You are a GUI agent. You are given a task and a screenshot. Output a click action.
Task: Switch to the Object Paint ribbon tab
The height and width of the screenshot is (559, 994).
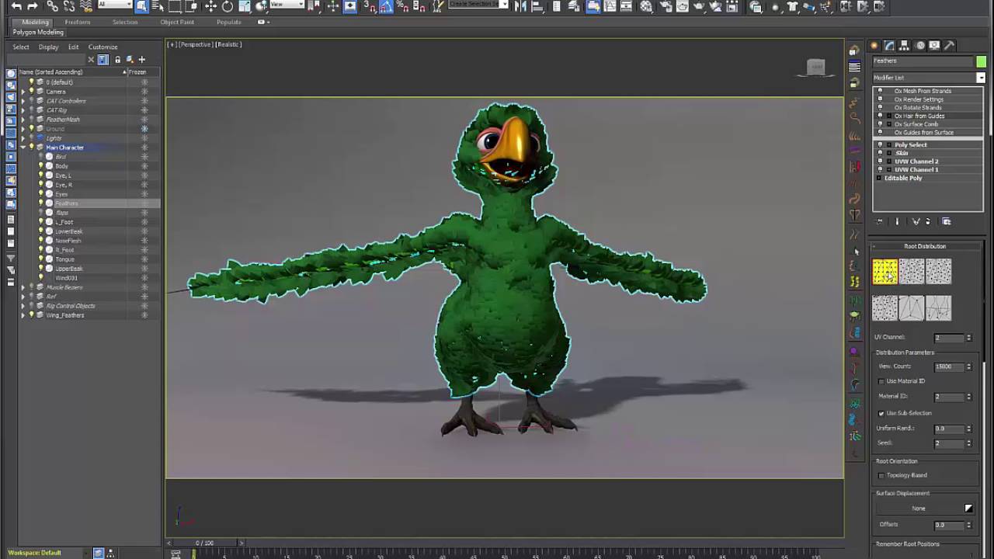(177, 22)
